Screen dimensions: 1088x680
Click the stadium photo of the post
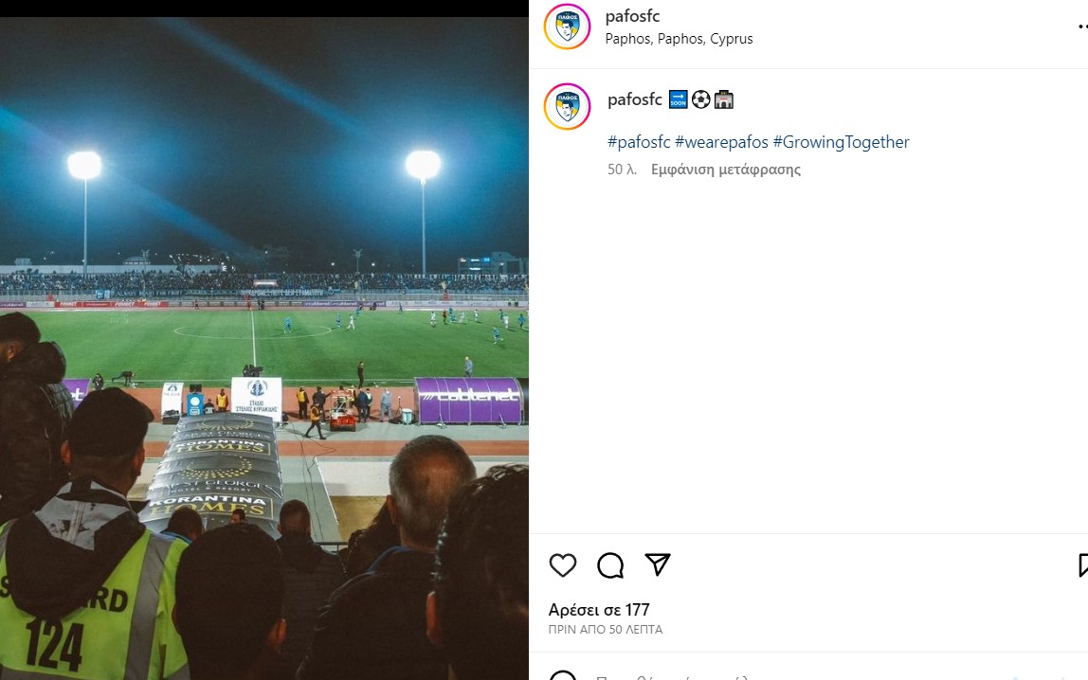[264, 348]
